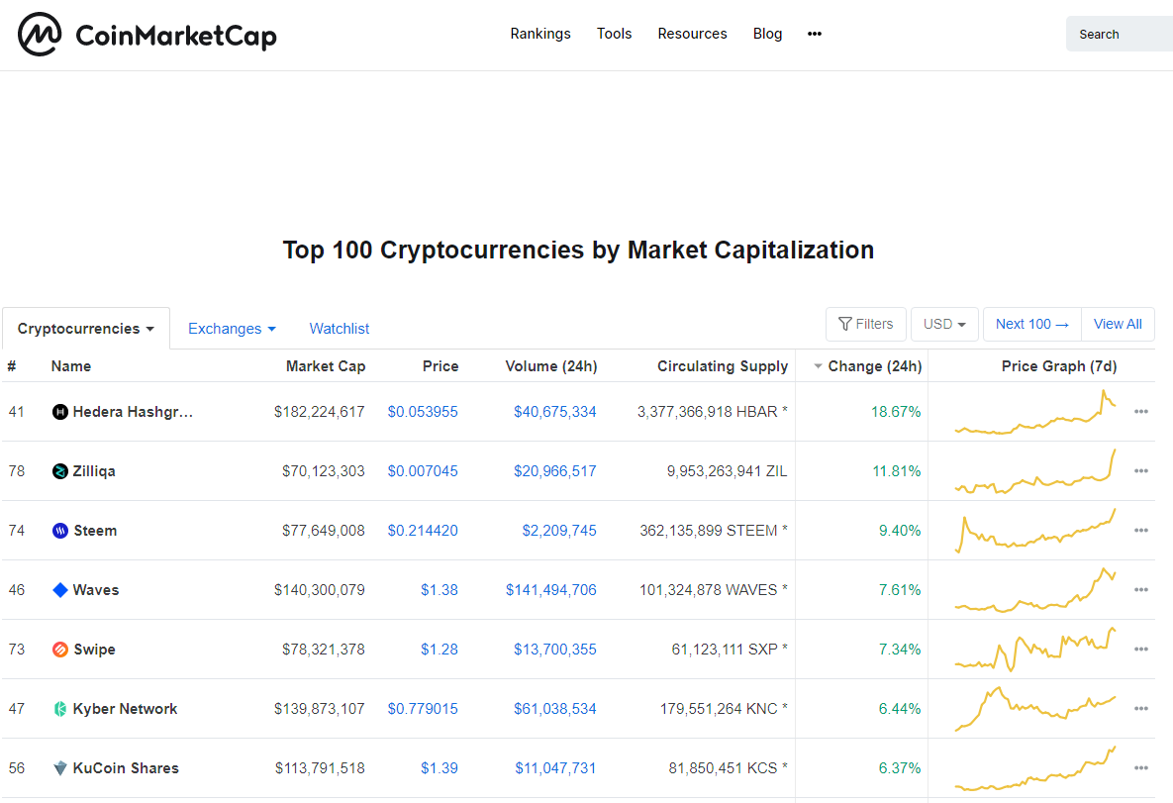Open the Resources menu

point(692,34)
